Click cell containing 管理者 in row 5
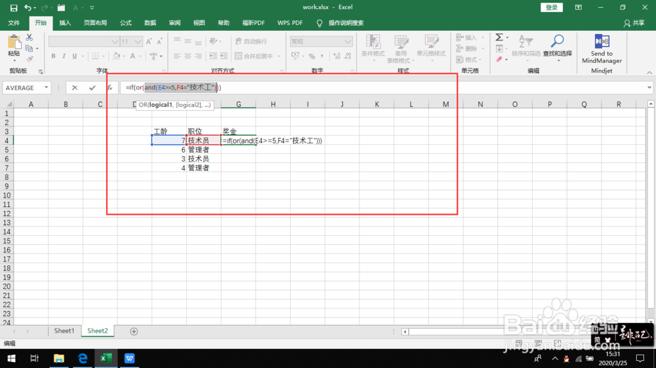656x368 pixels. pos(204,149)
